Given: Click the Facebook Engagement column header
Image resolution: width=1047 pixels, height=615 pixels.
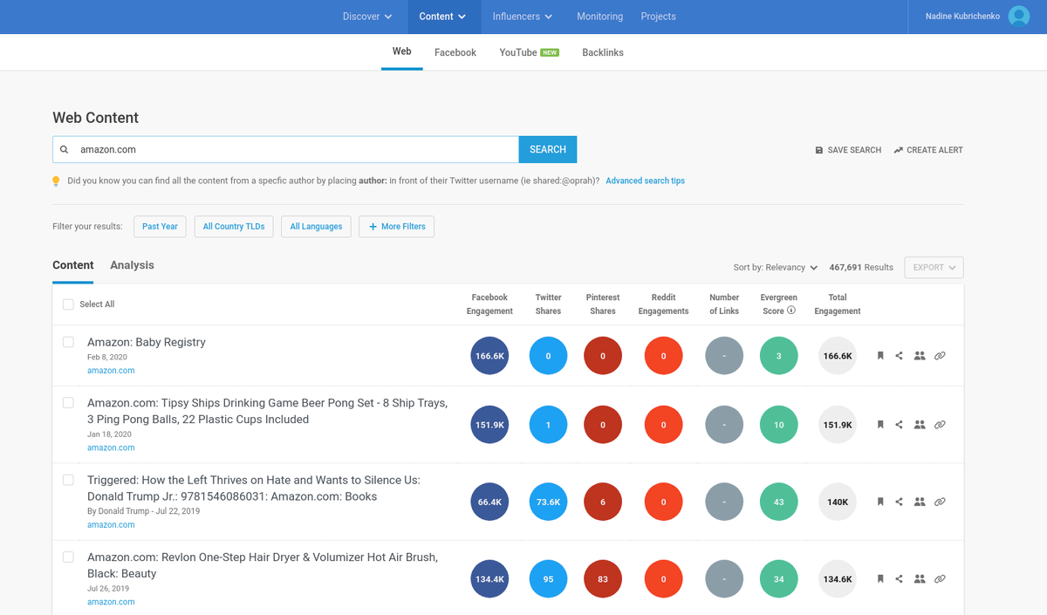Looking at the screenshot, I should [x=489, y=304].
